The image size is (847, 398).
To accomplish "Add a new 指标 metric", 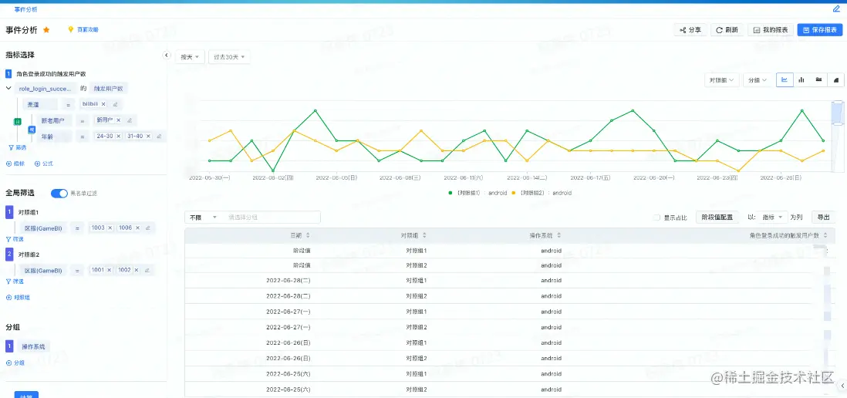I will [15, 164].
